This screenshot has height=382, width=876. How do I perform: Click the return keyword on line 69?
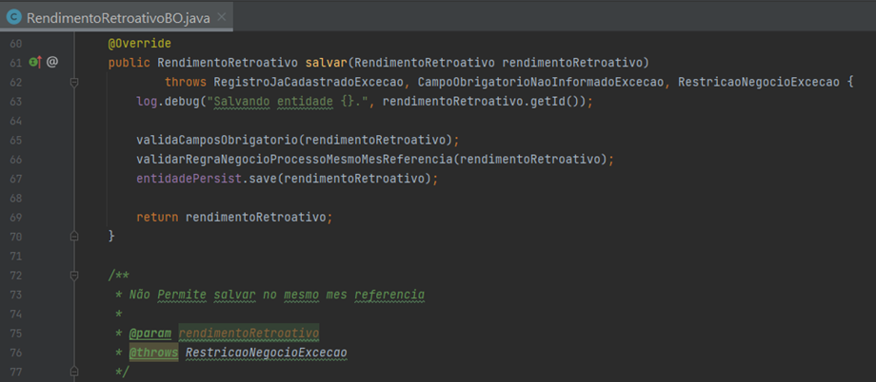click(x=157, y=218)
